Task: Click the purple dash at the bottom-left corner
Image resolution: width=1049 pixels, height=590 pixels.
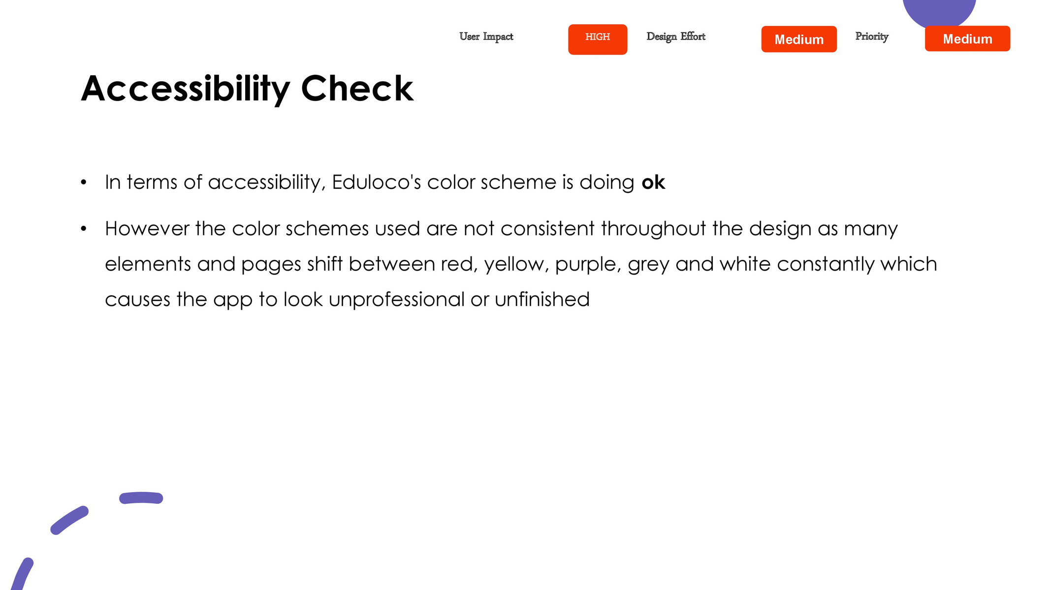Action: pyautogui.click(x=22, y=574)
